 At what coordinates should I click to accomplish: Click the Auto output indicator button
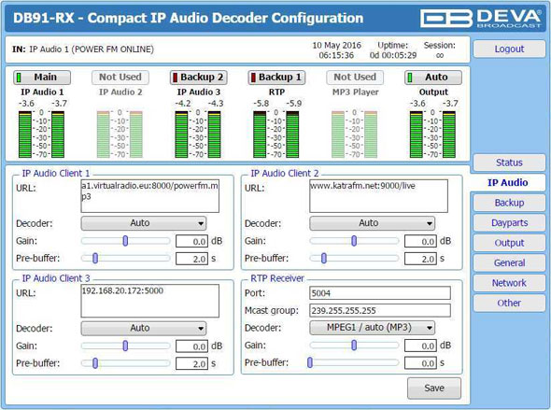click(433, 78)
